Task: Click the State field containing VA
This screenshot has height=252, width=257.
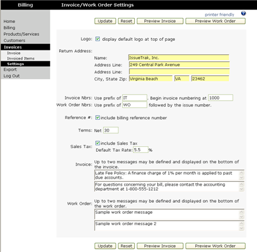Action: [182, 78]
